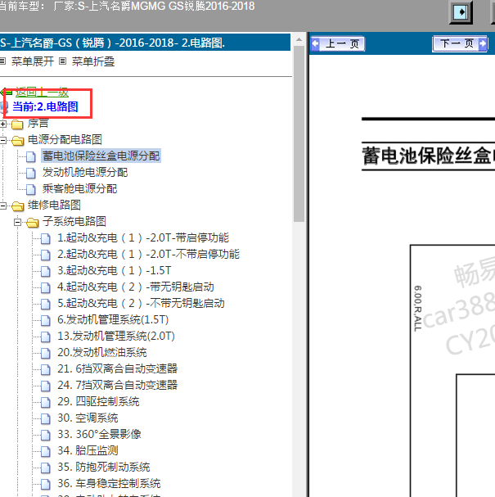Click the 子系统电路图 folder icon
This screenshot has width=495, height=497.
32,223
